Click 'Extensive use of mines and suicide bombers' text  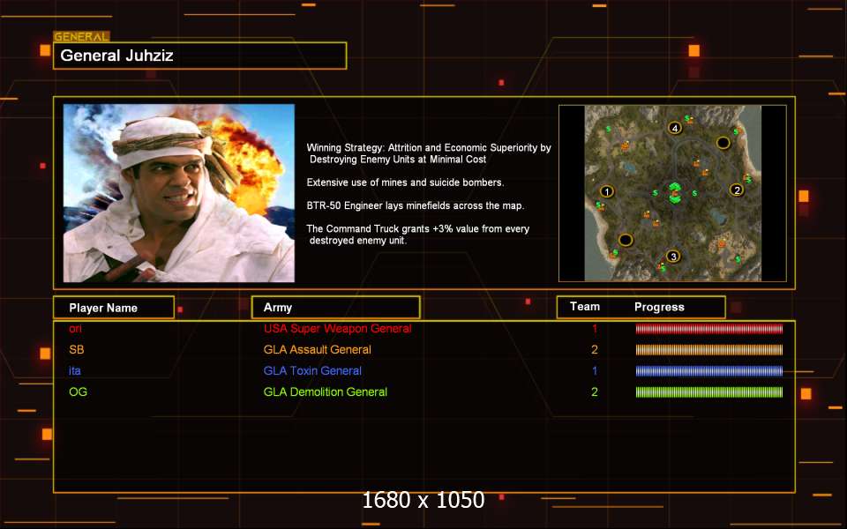tap(405, 183)
